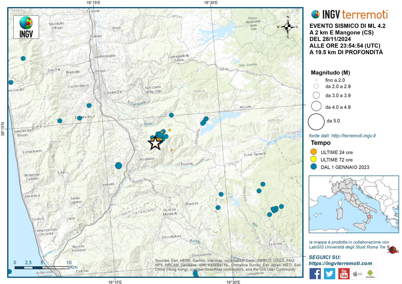Click the Android app icon
This screenshot has height=284, width=402.
coord(371,274)
